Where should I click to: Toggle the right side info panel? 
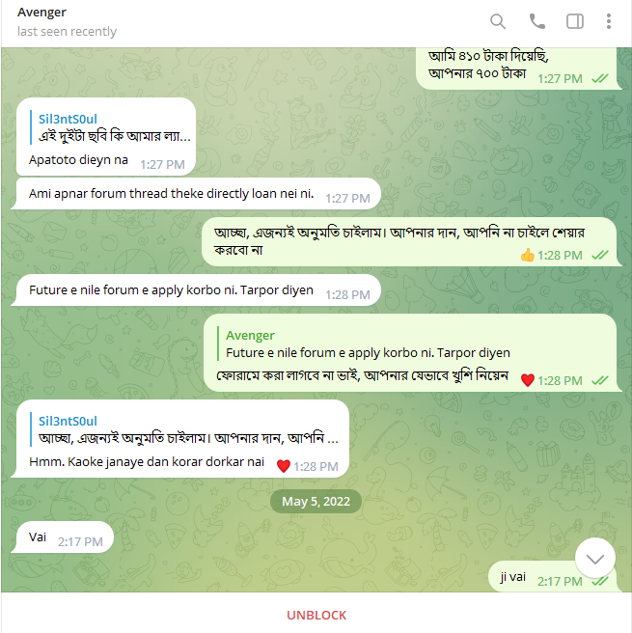(575, 21)
